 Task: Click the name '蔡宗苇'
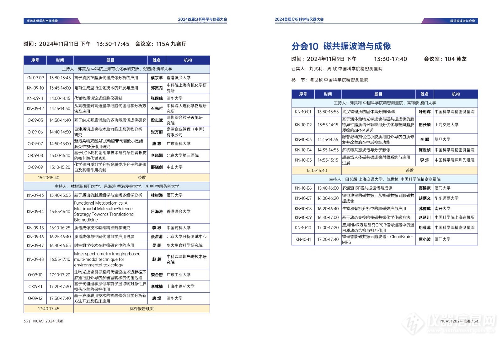point(157,78)
